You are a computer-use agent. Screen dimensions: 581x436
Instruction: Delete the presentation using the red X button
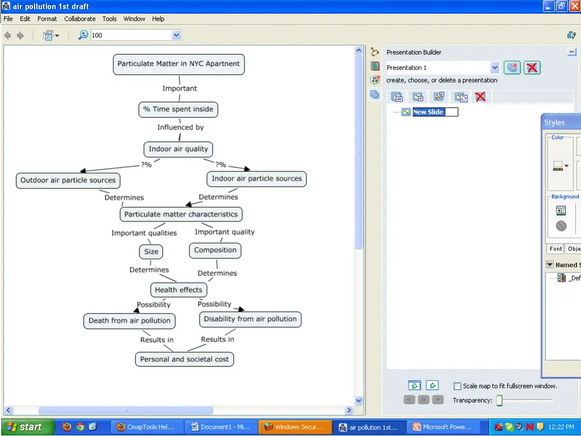tap(532, 68)
